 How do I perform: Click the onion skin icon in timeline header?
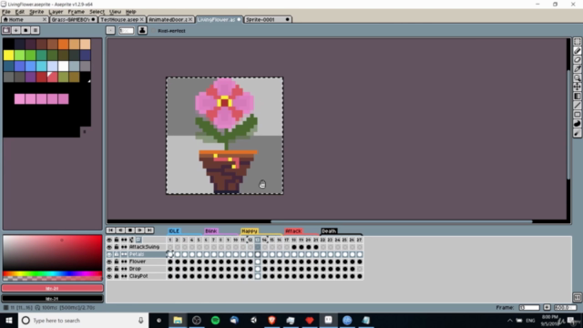pos(138,240)
